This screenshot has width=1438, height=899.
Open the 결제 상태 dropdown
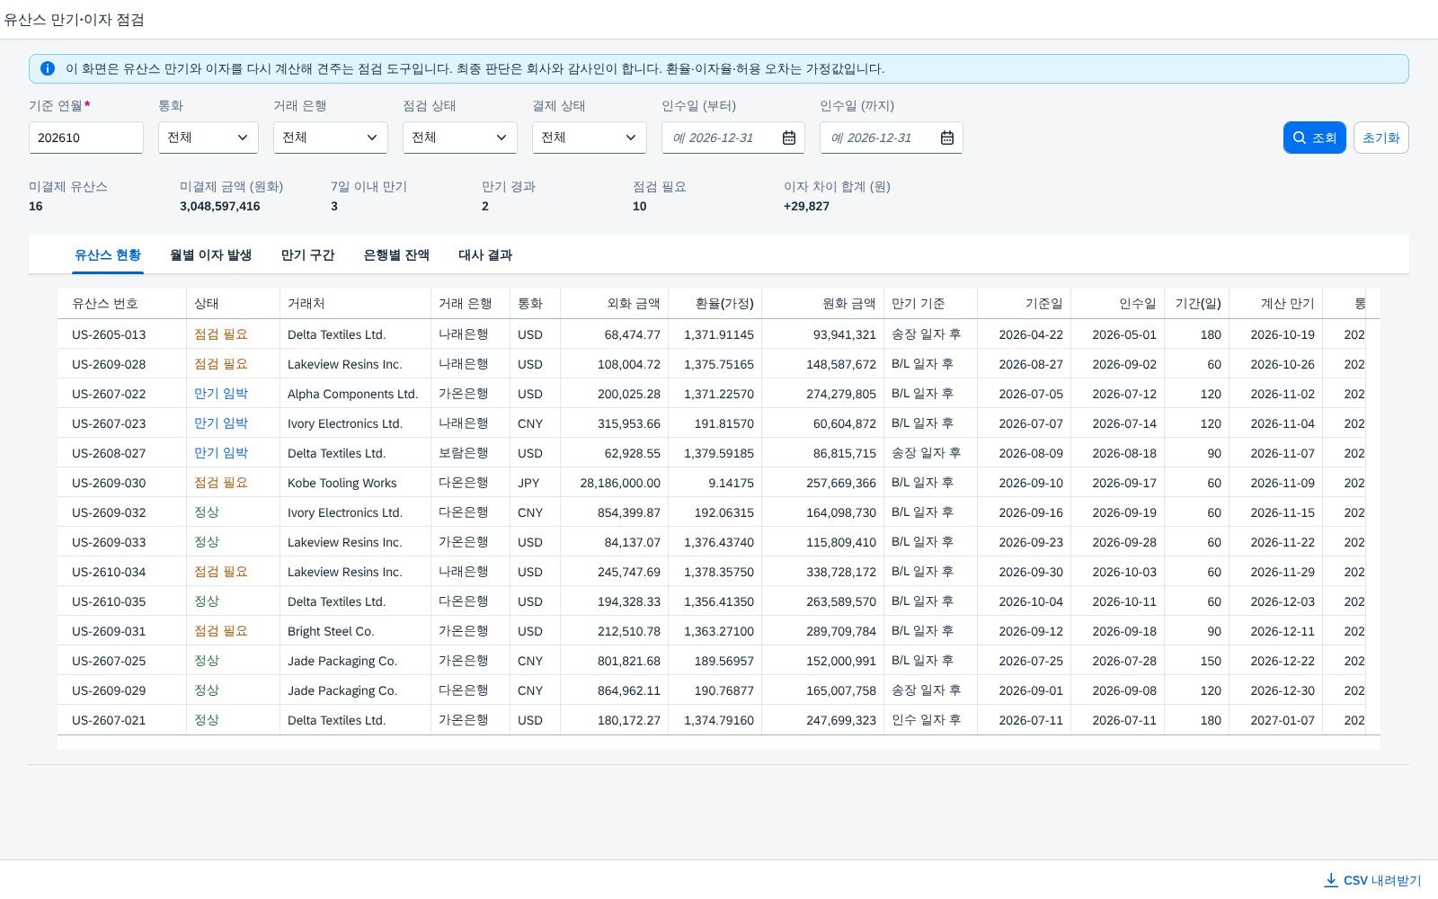click(590, 138)
